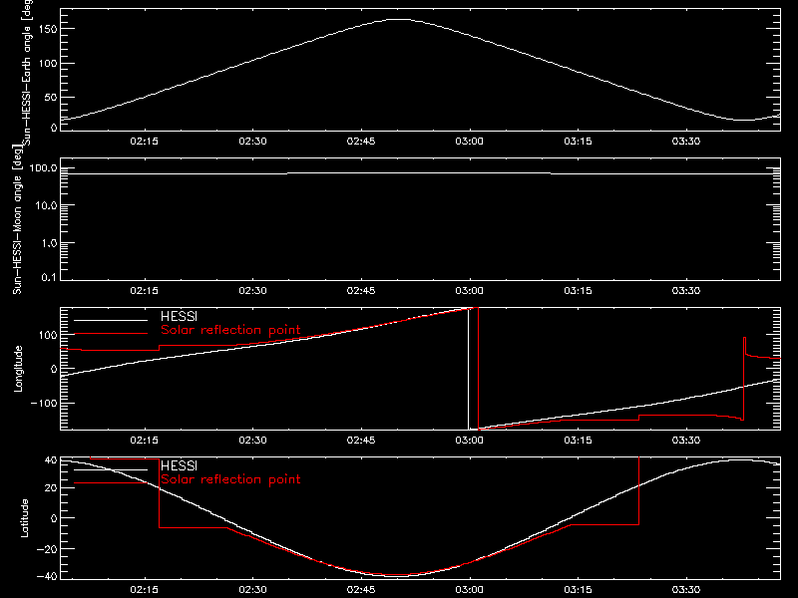Choose 03:15 label under Longitude plot

click(578, 440)
